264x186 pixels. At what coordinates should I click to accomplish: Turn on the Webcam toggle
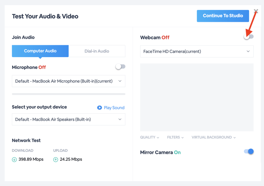[249, 36]
